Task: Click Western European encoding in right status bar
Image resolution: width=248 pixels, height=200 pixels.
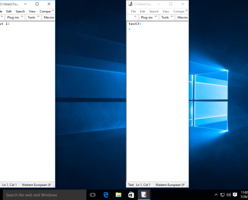Action: coord(170,185)
